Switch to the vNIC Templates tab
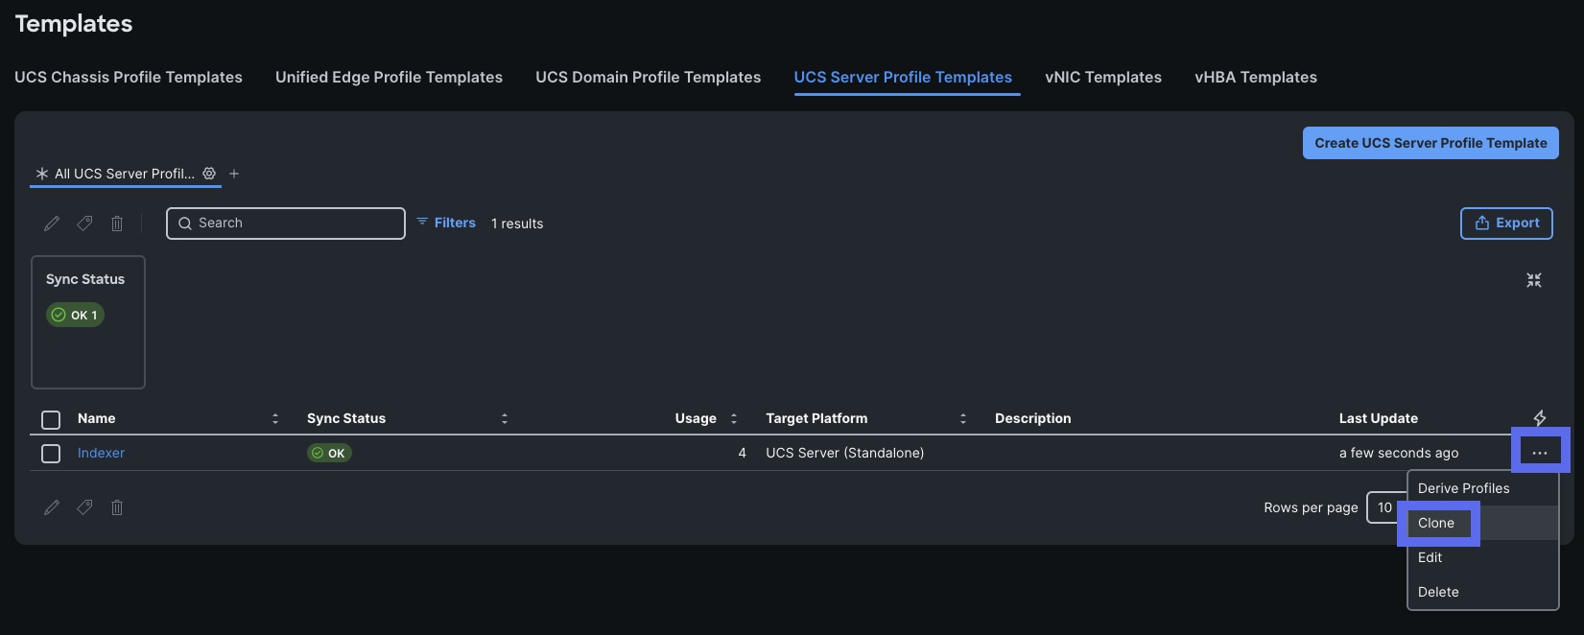The height and width of the screenshot is (635, 1584). [1102, 77]
